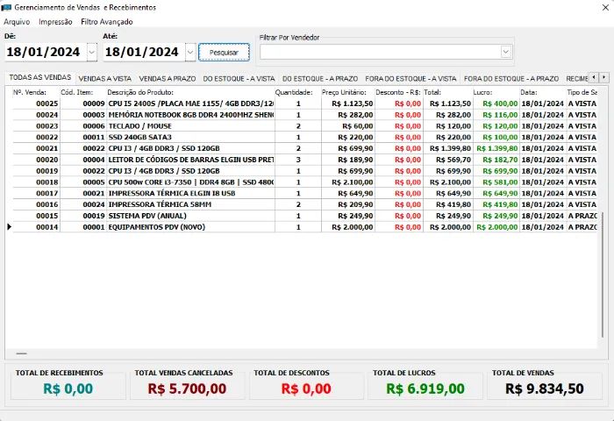Click the horizontal scrollbar thumb under grid
614x421 pixels.
22,353
